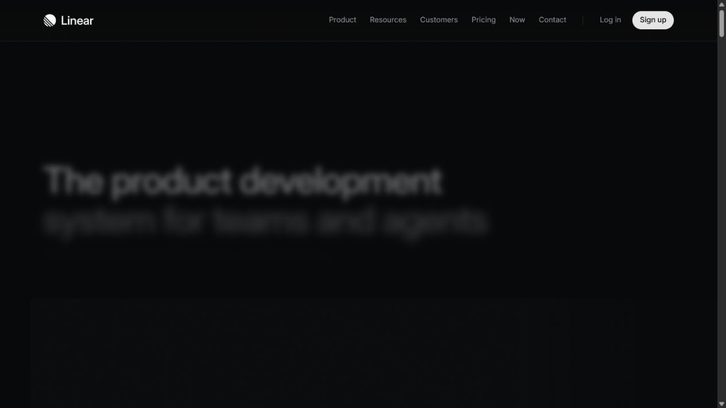
Task: Click the Sign up button
Action: point(653,20)
